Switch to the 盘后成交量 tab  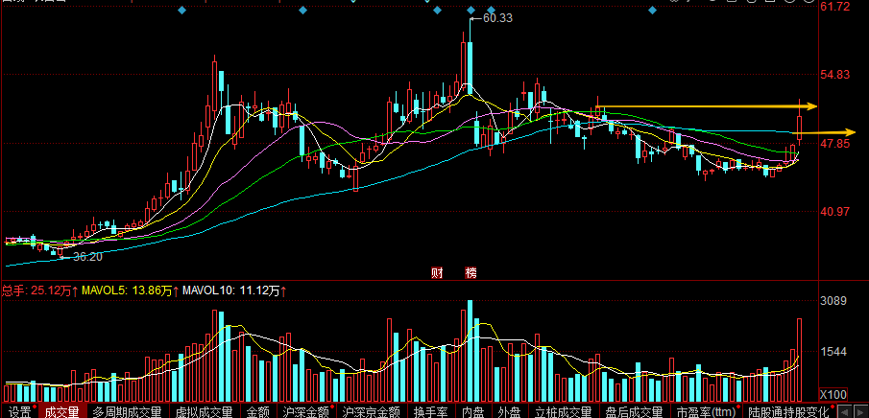click(x=634, y=412)
